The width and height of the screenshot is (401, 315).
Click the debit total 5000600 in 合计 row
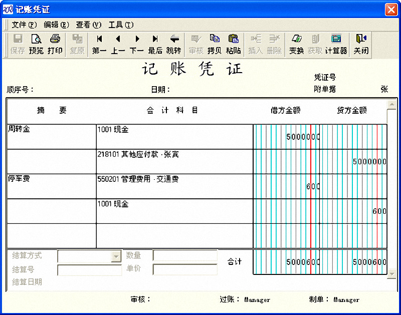tap(303, 262)
